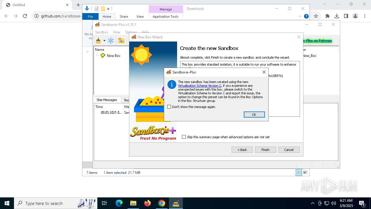Show hidden system tray icons
Image resolution: width=371 pixels, height=209 pixels.
pos(313,203)
